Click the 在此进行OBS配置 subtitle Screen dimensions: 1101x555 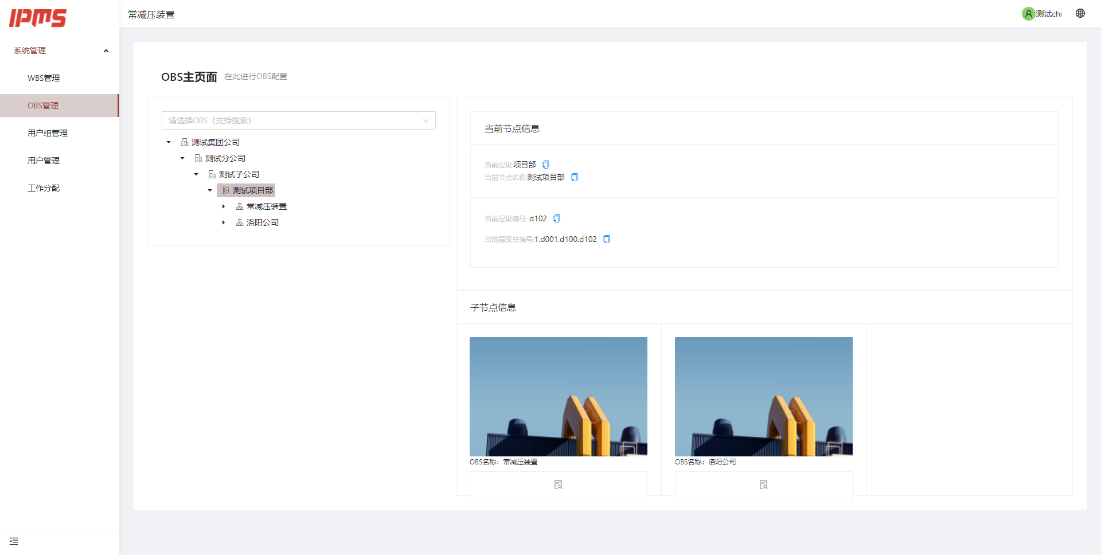point(256,76)
